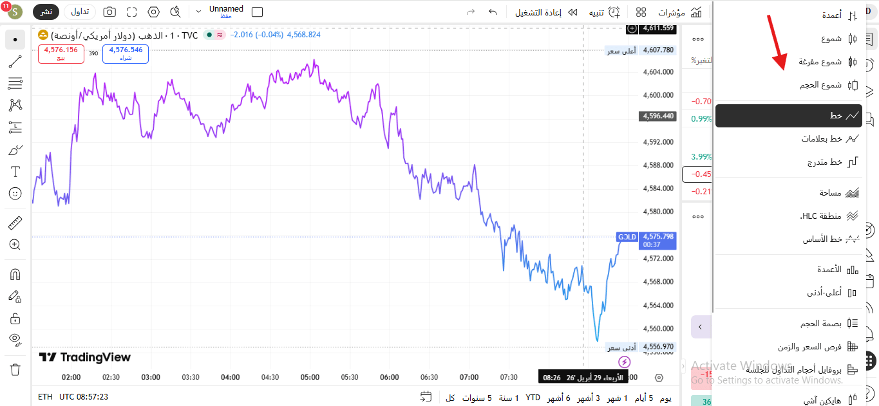Screen dimensions: 879x406
Task: Redo the last action arrow
Action: pyautogui.click(x=470, y=12)
